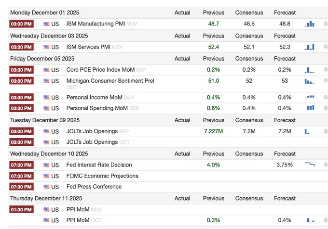Click the 07:30 PM time badge
This screenshot has height=229, width=328.
[x=21, y=187]
